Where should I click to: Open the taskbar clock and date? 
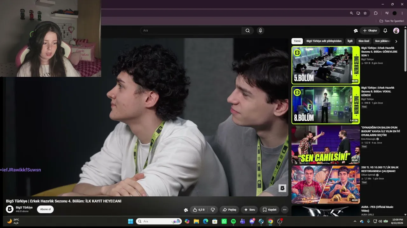pos(397,221)
